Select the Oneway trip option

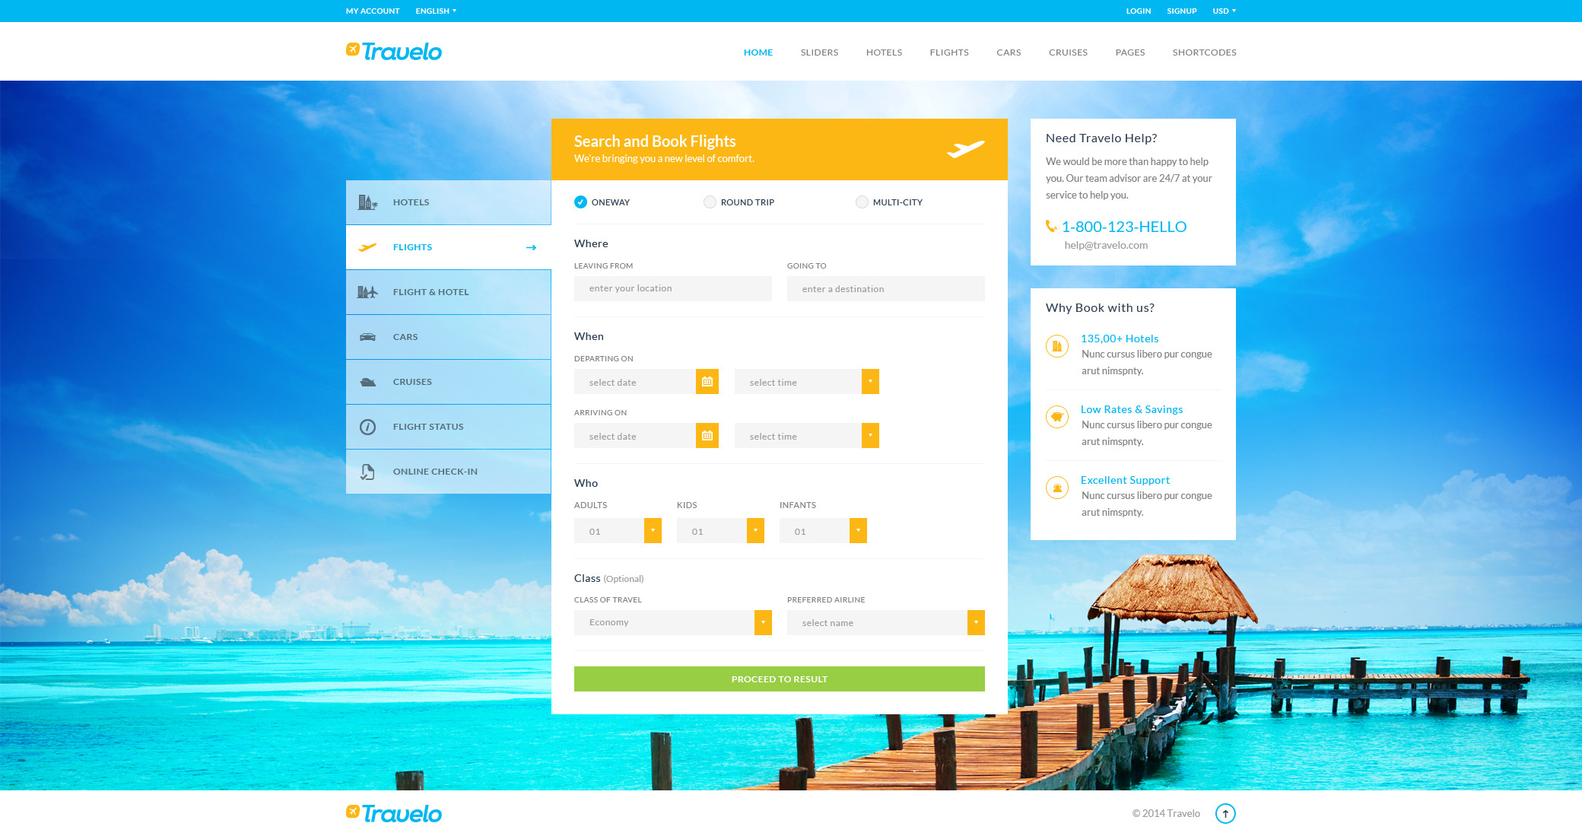point(580,202)
